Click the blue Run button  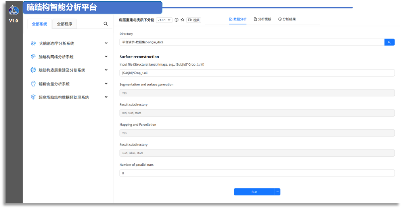(254, 192)
